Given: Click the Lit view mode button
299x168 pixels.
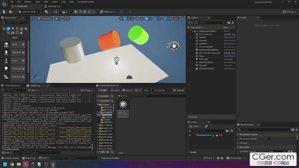Looking at the screenshot, I should click(58, 18).
